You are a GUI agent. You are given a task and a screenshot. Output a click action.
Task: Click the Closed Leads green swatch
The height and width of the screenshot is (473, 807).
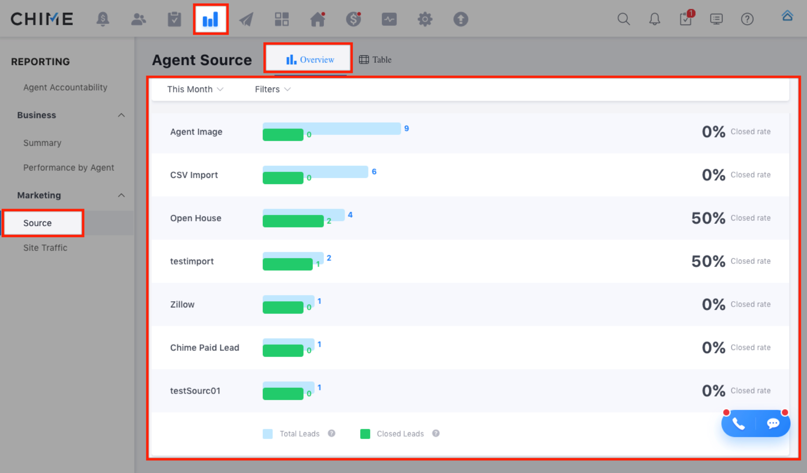365,434
